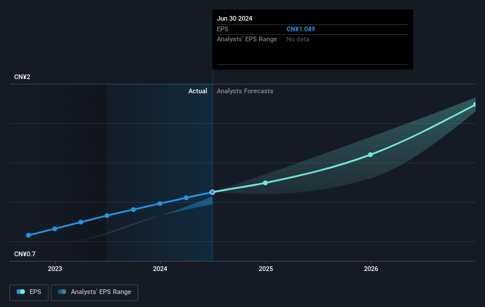The height and width of the screenshot is (307, 485).
Task: Click the 2024 x-axis label
Action: click(160, 269)
